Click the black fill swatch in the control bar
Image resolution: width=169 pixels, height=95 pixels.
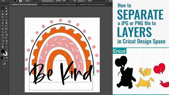15,1
